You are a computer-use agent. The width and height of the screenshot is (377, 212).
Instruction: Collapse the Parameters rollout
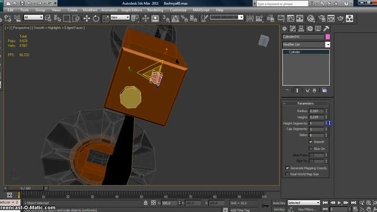305,104
